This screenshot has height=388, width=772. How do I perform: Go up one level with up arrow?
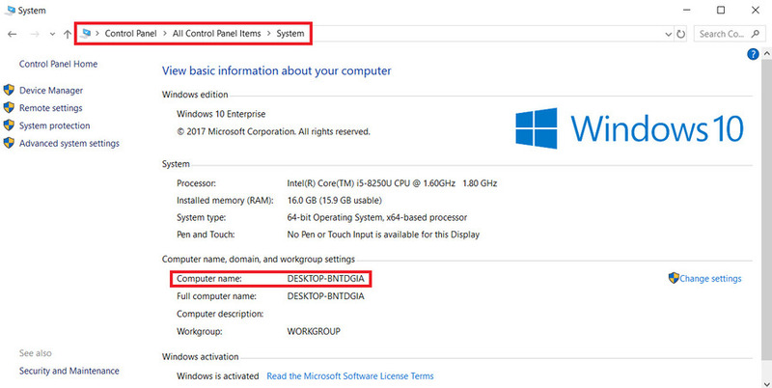67,34
